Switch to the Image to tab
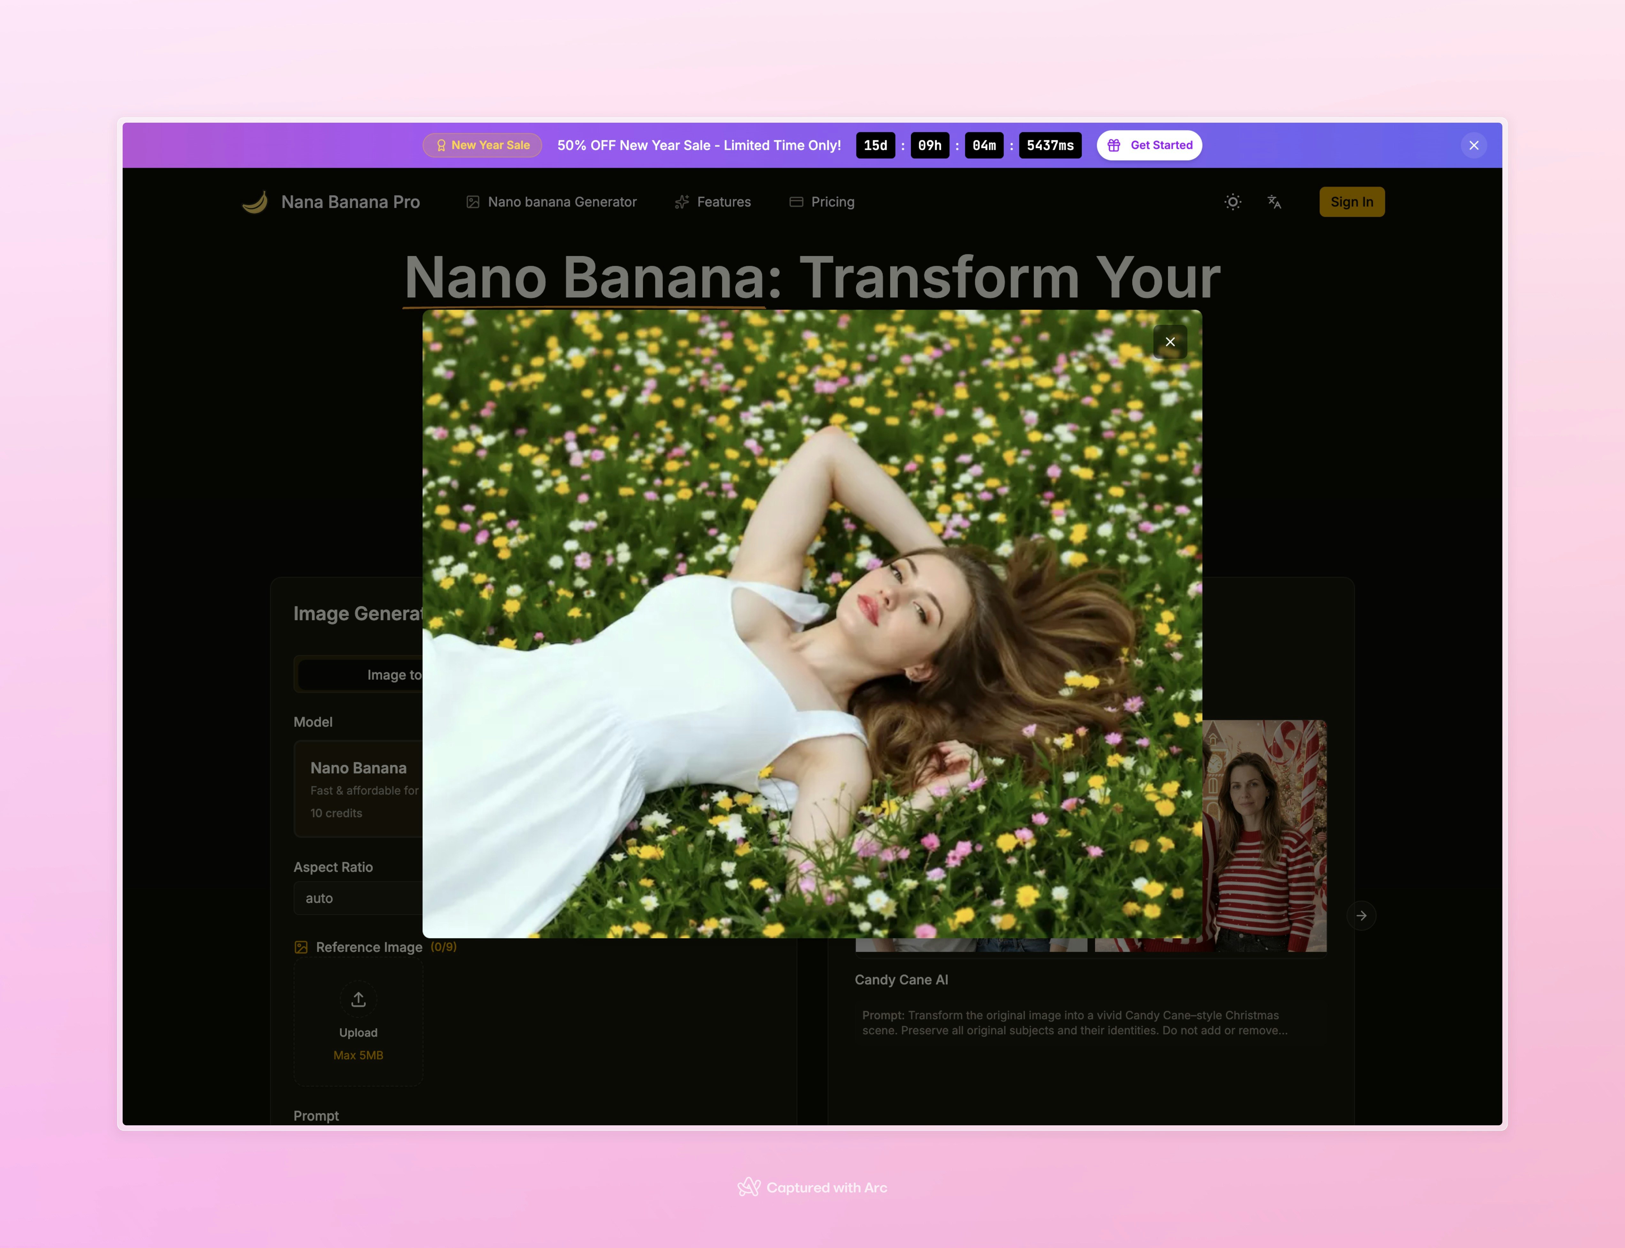The height and width of the screenshot is (1248, 1625). [393, 674]
